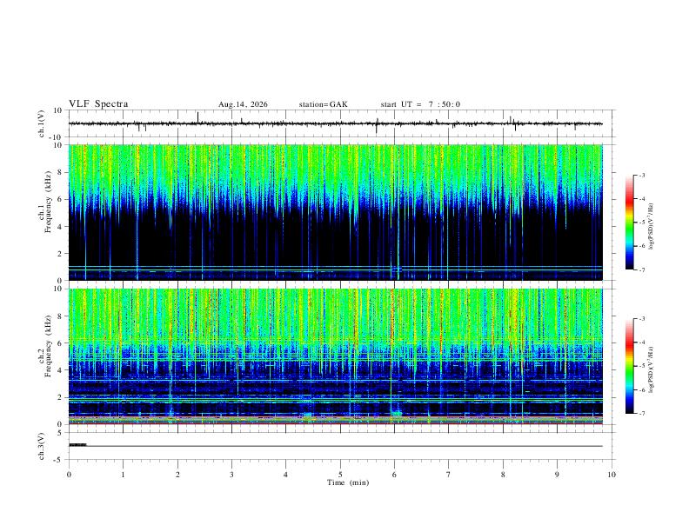Select the "Aug.14, 2026" date text
689x532 pixels.
tap(243, 104)
